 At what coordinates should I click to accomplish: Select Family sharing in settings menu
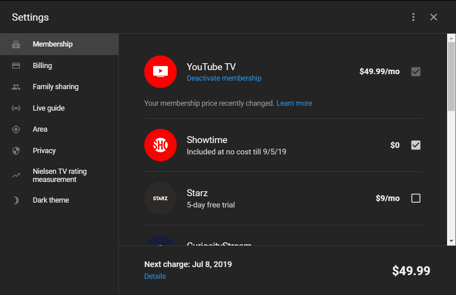[x=56, y=87]
